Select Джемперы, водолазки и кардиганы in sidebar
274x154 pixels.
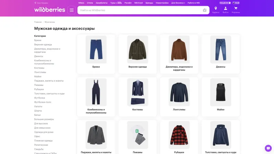pyautogui.click(x=47, y=50)
